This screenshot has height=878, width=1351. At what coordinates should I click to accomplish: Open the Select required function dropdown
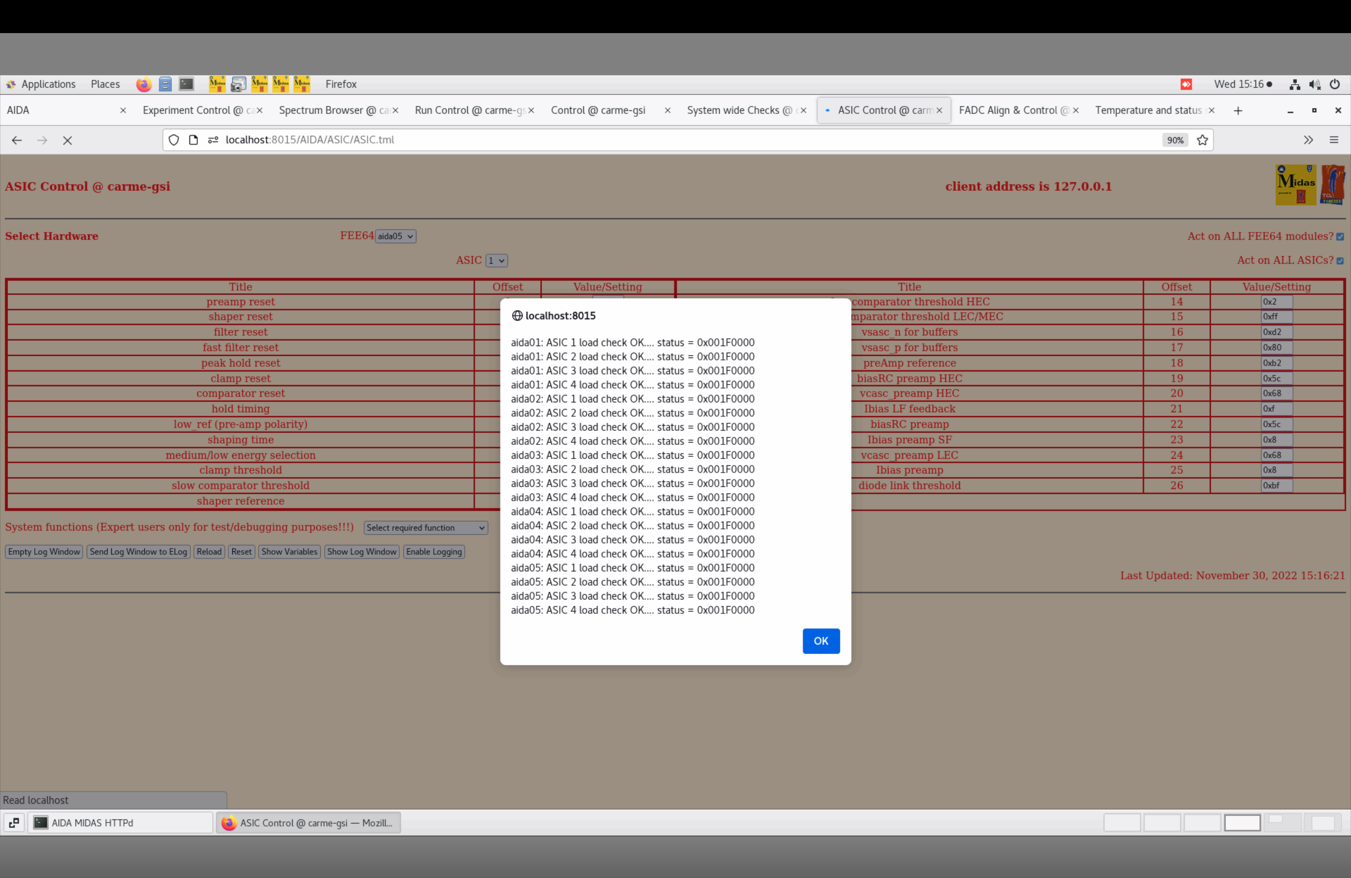425,528
